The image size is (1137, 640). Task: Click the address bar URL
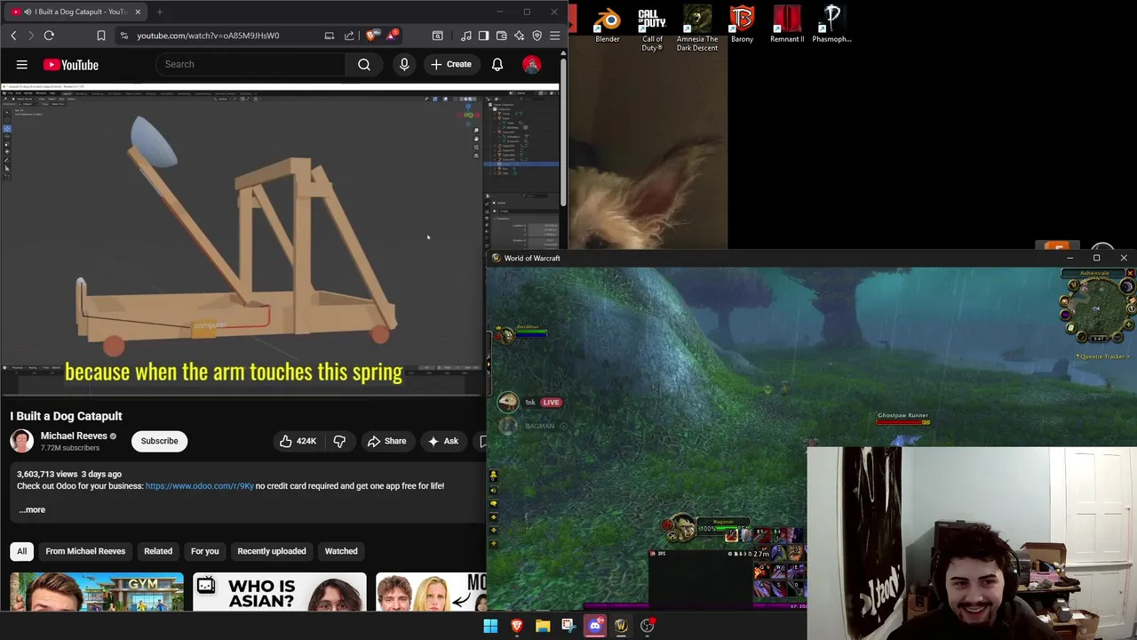coord(208,36)
